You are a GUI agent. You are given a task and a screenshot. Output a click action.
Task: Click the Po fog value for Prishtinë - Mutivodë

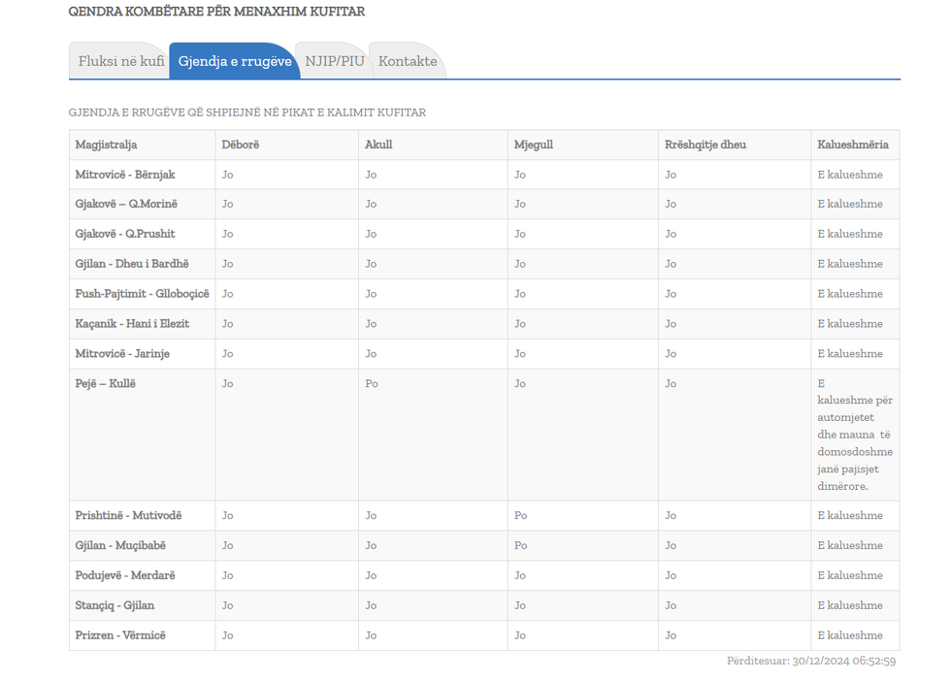coord(521,515)
